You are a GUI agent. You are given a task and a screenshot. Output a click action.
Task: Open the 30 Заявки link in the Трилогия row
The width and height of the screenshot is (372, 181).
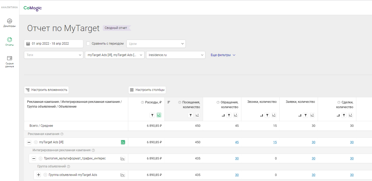click(313, 158)
